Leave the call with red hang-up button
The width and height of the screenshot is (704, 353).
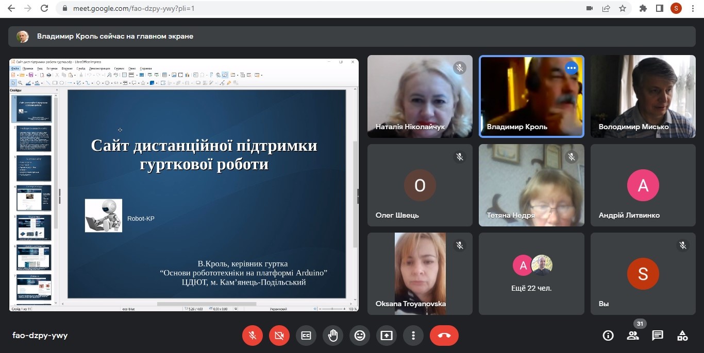pos(444,336)
